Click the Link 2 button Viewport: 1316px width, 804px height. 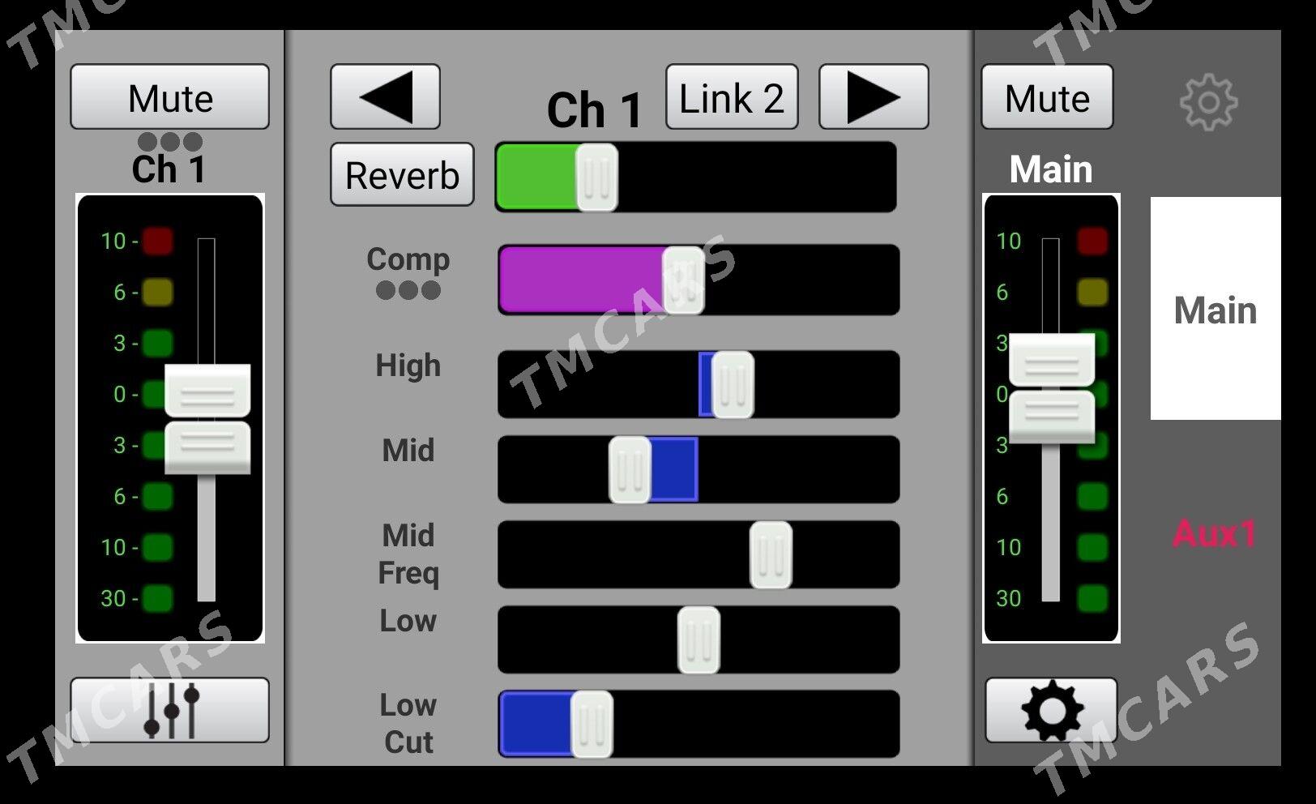tap(732, 97)
